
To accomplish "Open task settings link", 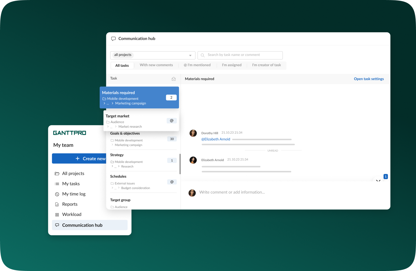I will coord(369,79).
